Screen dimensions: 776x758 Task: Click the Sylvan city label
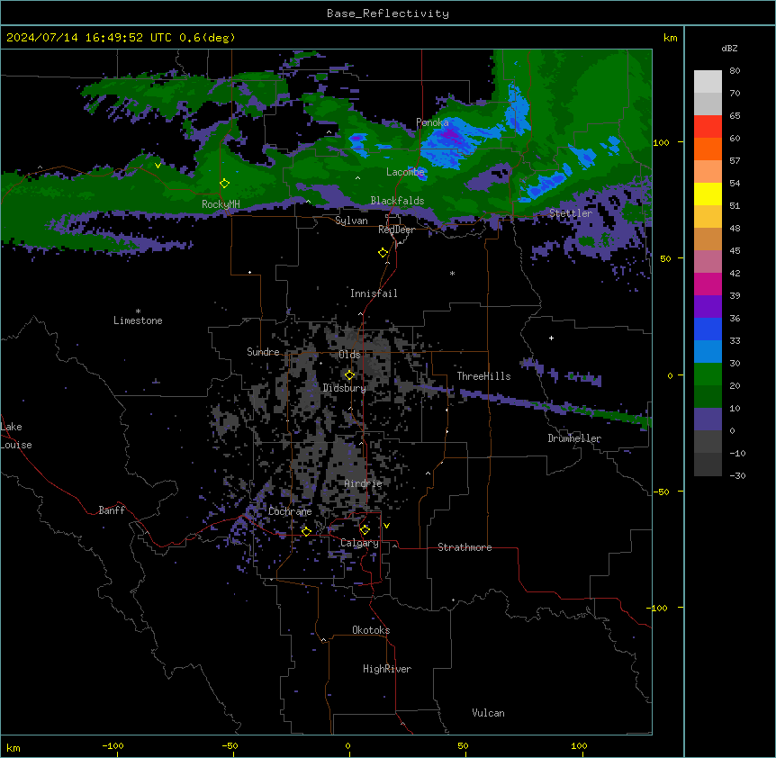[351, 221]
